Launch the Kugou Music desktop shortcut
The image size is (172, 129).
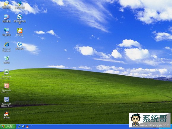click(x=20, y=46)
